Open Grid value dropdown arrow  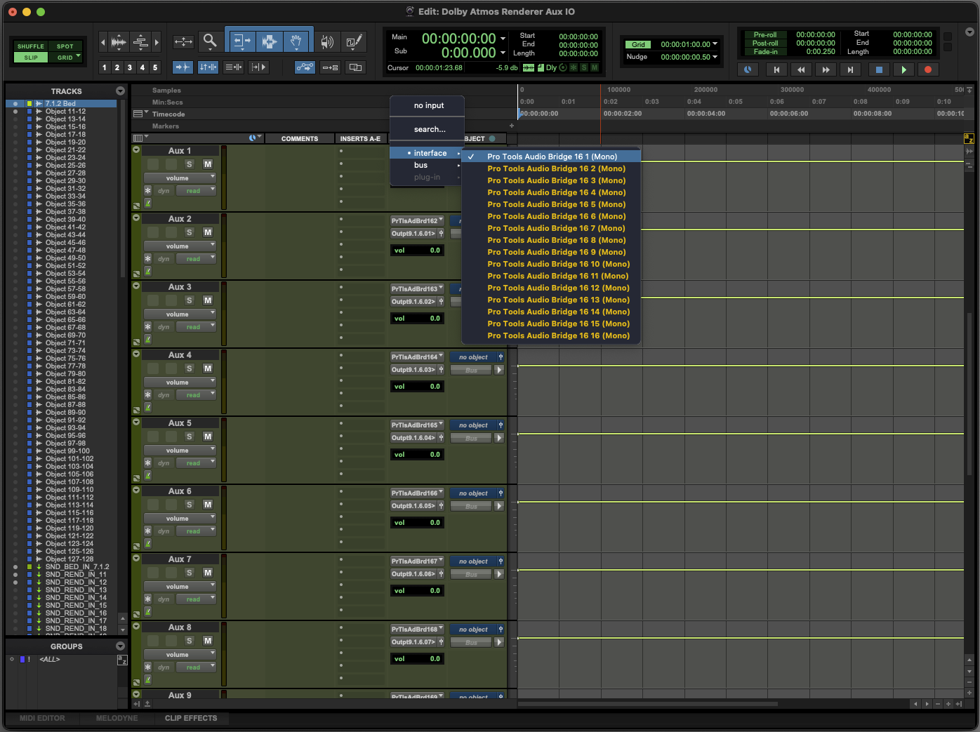[715, 44]
